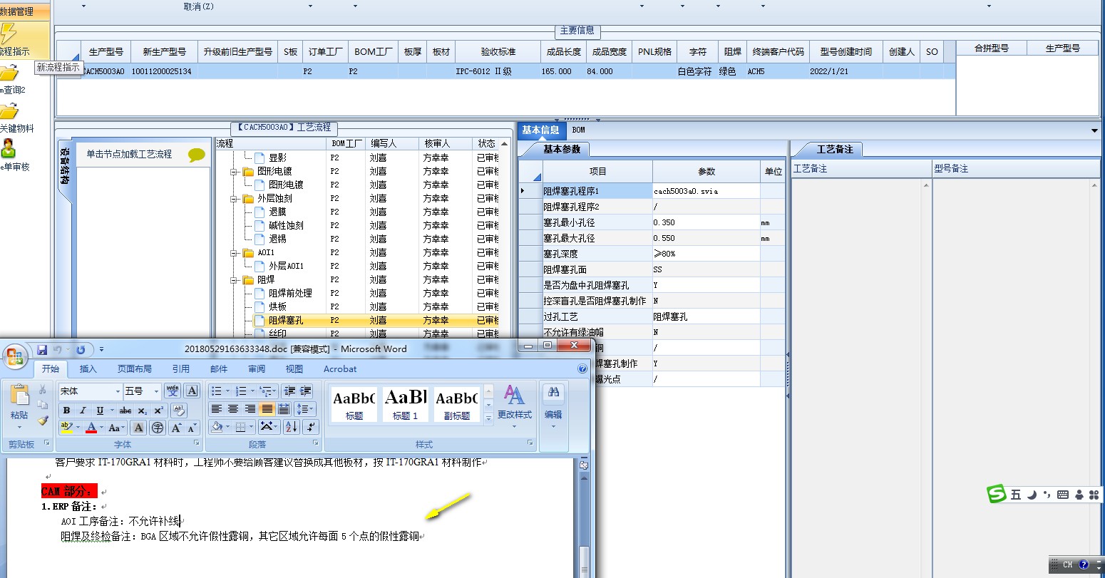The image size is (1105, 578).
Task: Click the Cut scissors icon in Word
Action: click(43, 389)
